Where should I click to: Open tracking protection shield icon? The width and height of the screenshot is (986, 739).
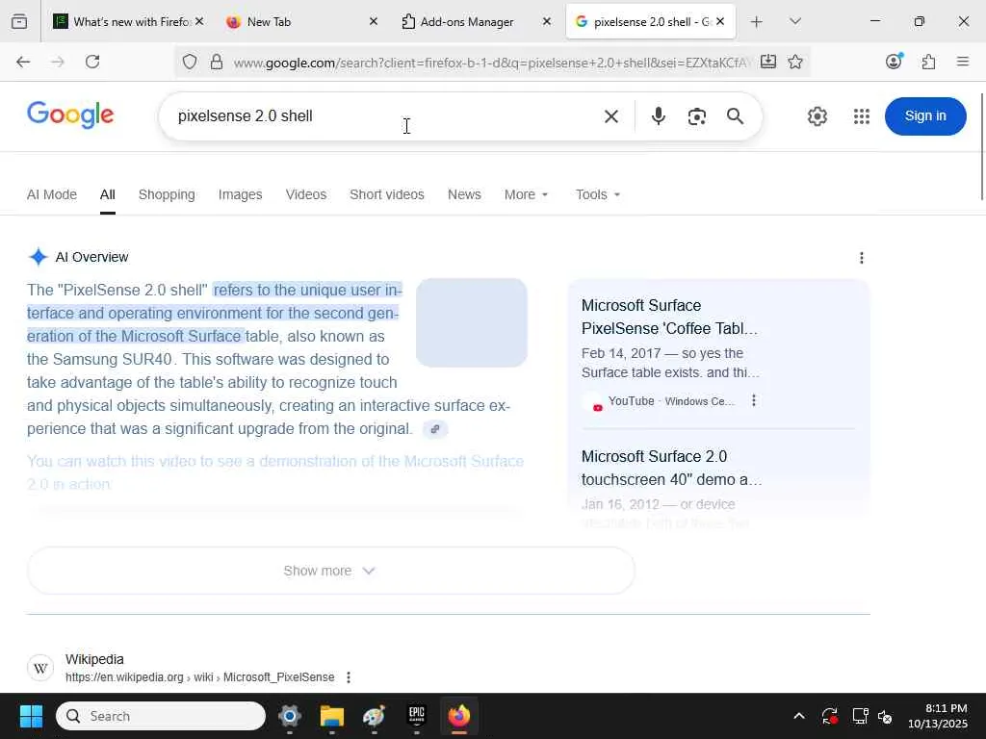(x=190, y=62)
